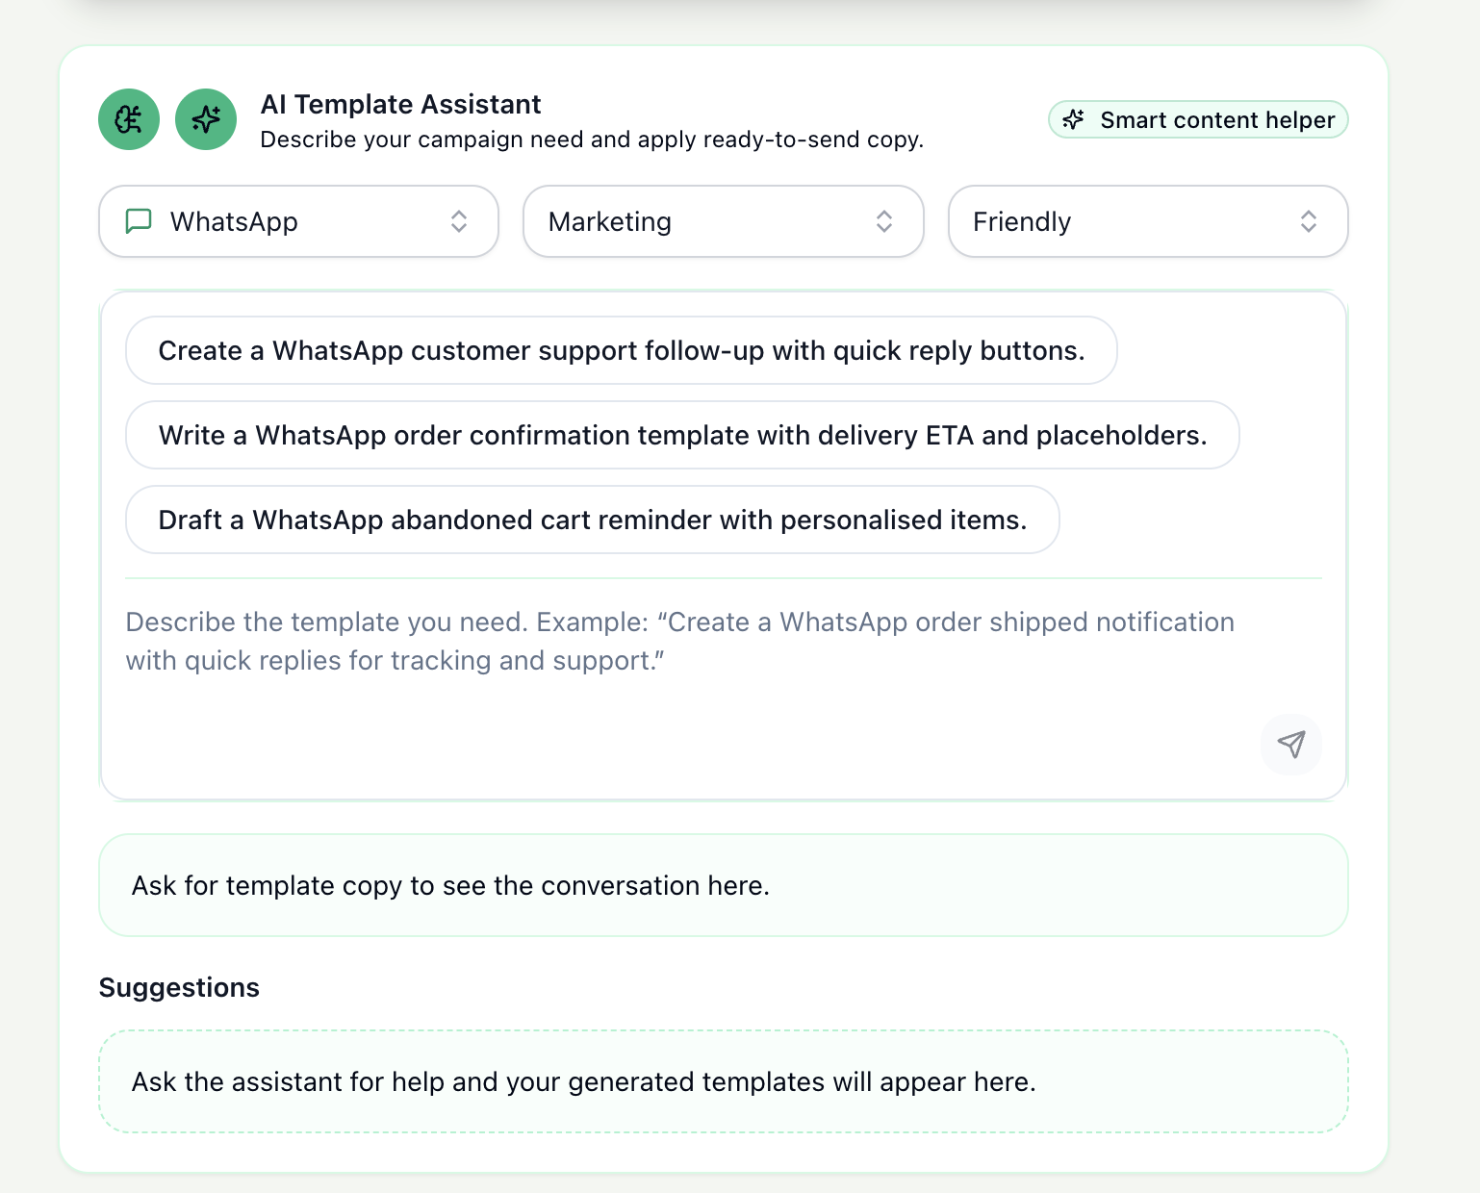1480x1193 pixels.
Task: Click the AI Template Assistant title
Action: pyautogui.click(x=400, y=104)
